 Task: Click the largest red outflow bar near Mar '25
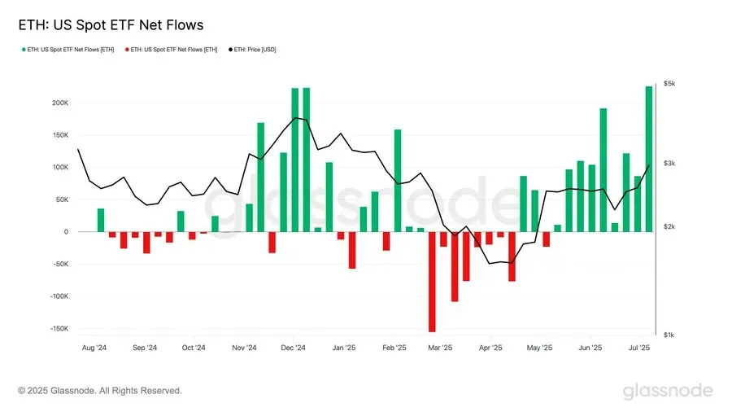point(432,282)
